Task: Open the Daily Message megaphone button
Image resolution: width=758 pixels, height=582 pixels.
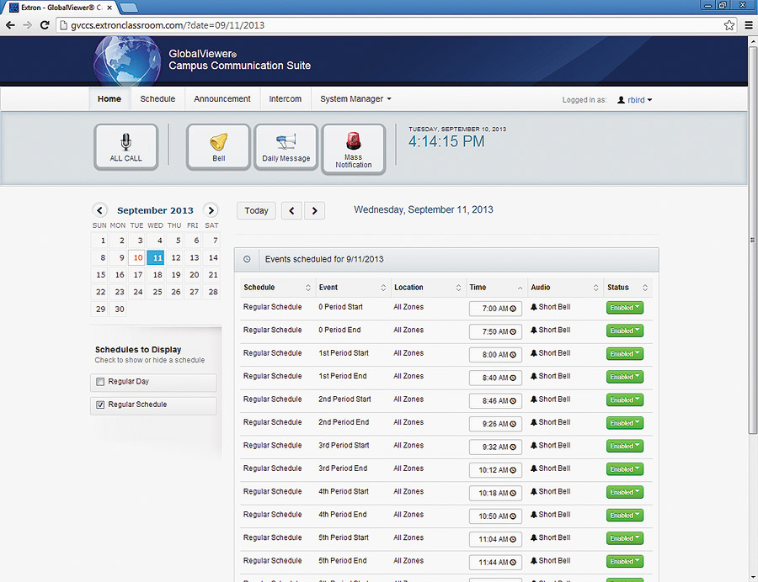Action: click(286, 147)
